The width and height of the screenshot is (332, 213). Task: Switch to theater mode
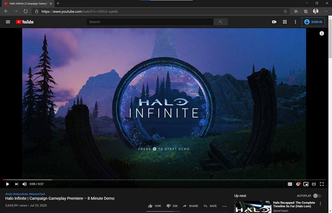pos(314,184)
